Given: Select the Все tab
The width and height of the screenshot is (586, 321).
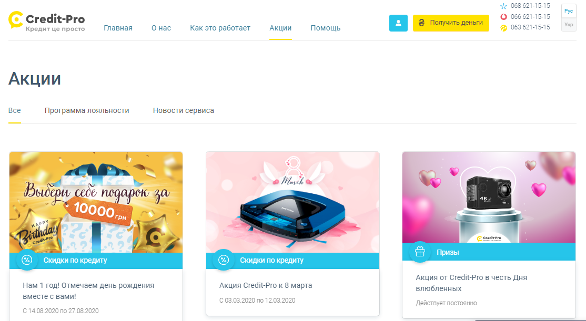Looking at the screenshot, I should tap(15, 110).
